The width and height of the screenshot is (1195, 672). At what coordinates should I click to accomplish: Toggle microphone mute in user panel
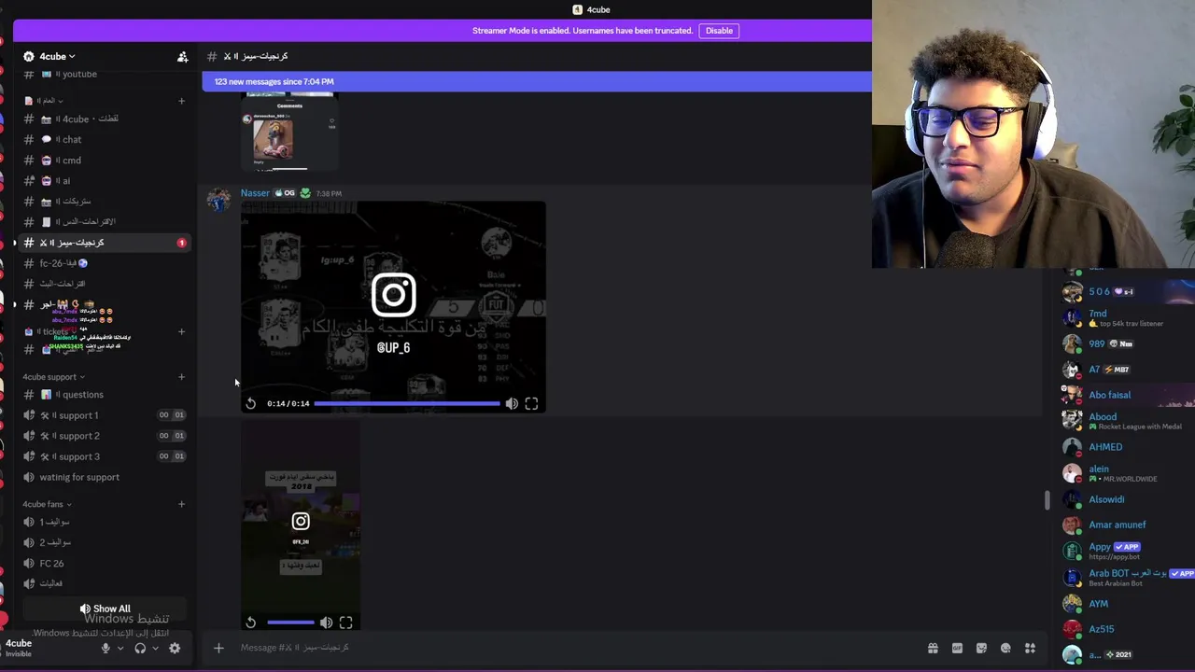tap(105, 648)
